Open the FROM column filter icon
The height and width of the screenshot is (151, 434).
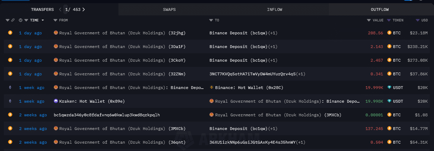click(55, 20)
